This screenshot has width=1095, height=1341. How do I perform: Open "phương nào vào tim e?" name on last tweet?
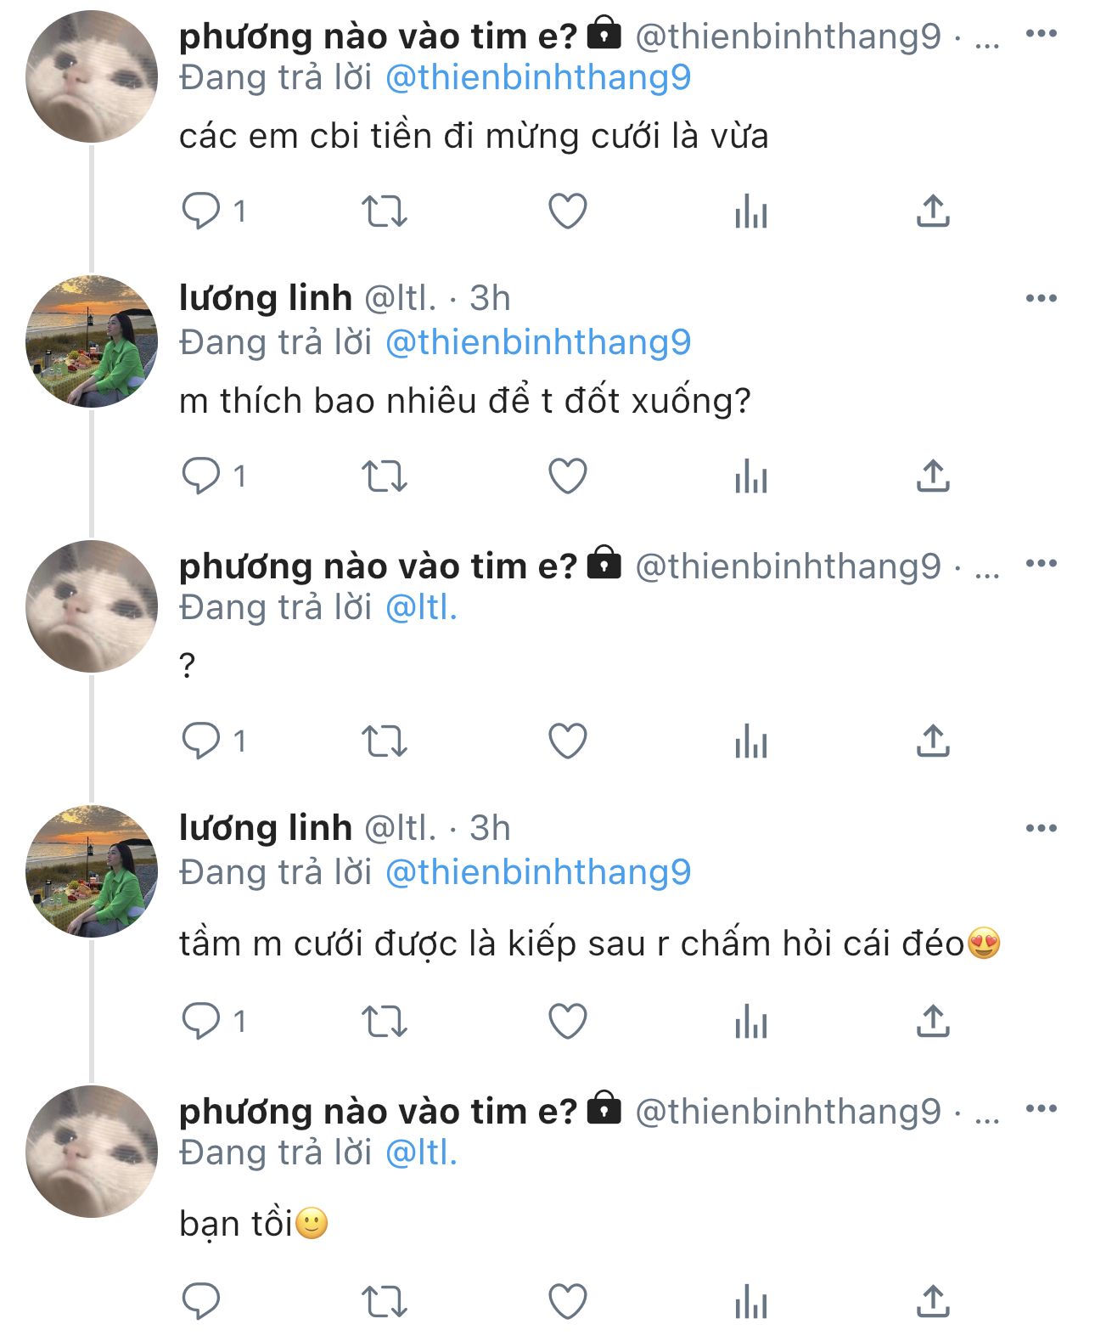click(x=378, y=1111)
